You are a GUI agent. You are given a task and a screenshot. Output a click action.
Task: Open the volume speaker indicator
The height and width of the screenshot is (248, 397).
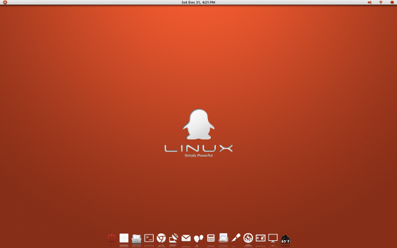(370, 2)
